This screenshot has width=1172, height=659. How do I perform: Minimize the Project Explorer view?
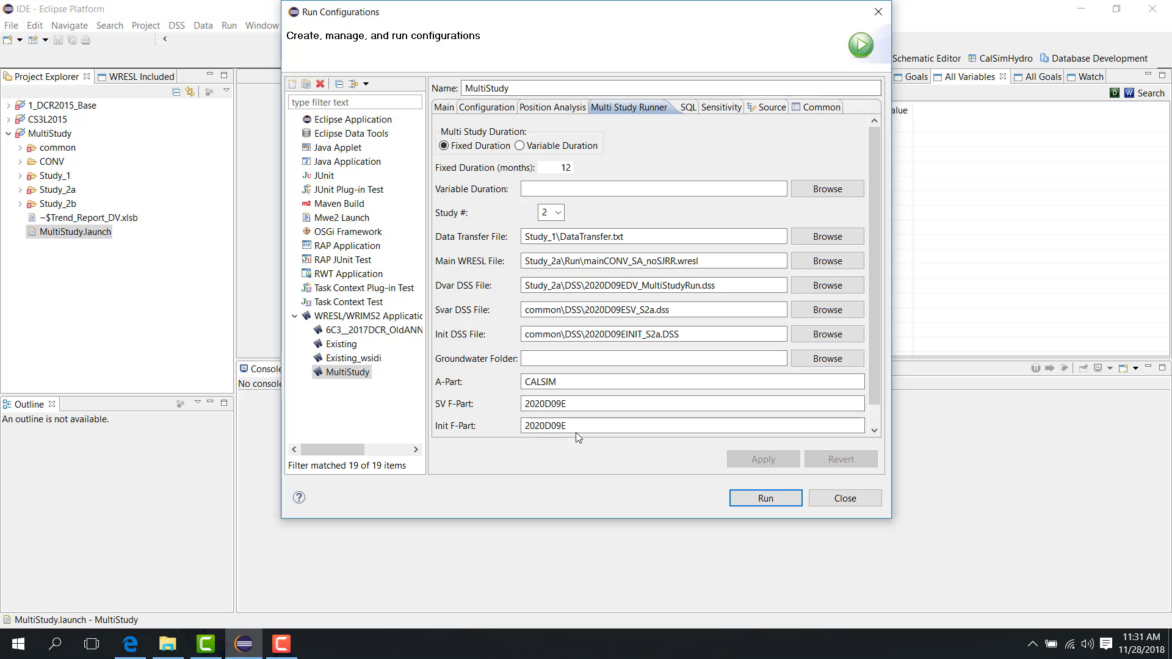[x=209, y=75]
